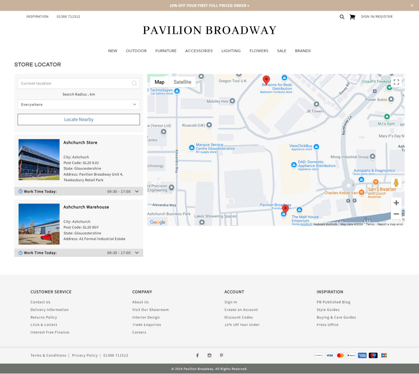Viewport: 419px width, 374px height.
Task: Open the FURNITURE menu
Action: click(x=166, y=51)
